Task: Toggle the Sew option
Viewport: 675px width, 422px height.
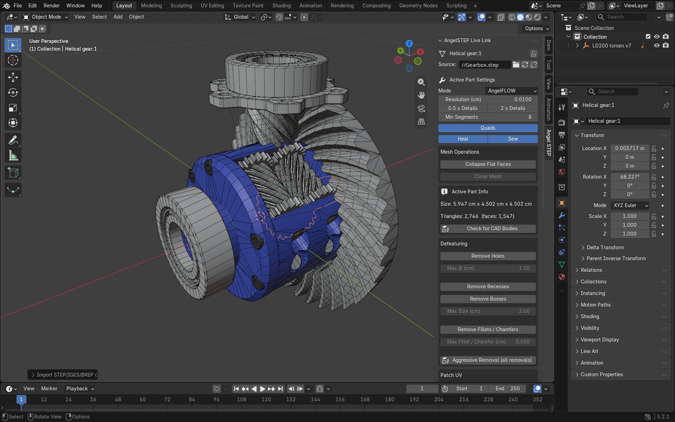Action: click(x=513, y=139)
